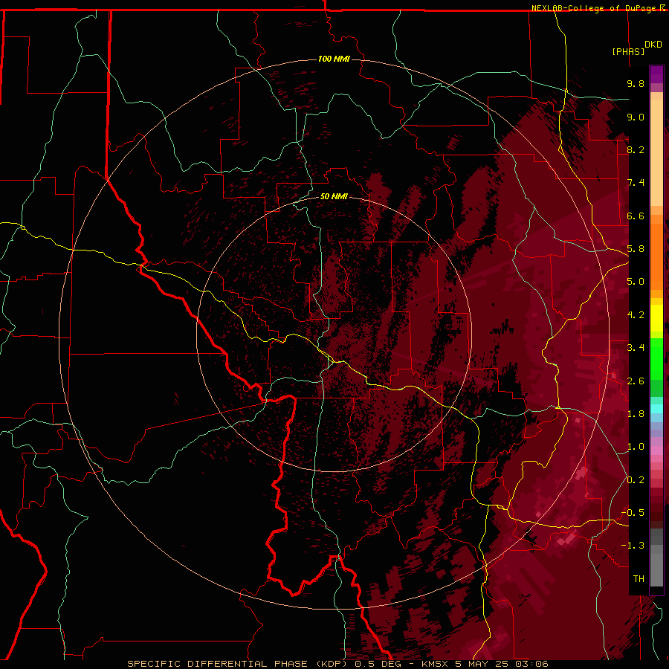Click the 100 NMI range ring label
The width and height of the screenshot is (669, 669).
click(334, 59)
